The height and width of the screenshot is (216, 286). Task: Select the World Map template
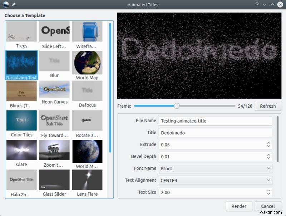pyautogui.click(x=87, y=64)
